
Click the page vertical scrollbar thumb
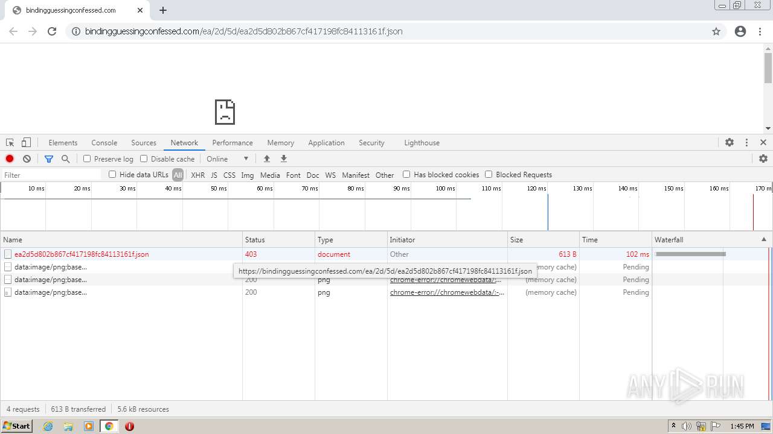768,67
